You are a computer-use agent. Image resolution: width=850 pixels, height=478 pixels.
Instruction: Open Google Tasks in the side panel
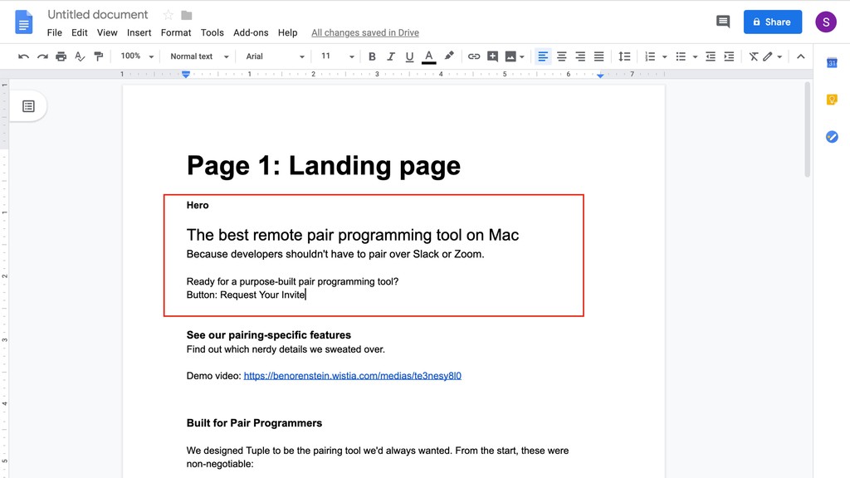tap(832, 137)
